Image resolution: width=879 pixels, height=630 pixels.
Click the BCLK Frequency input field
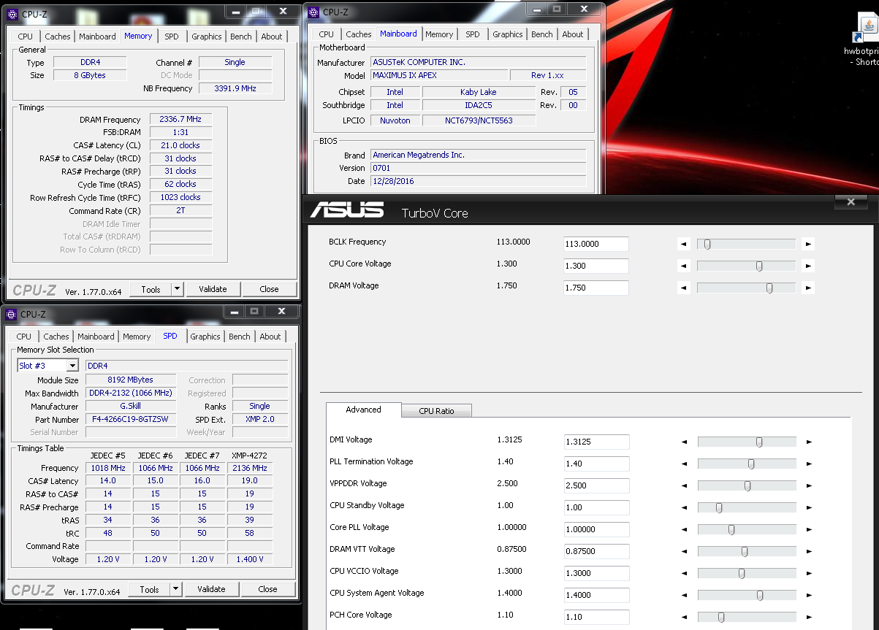596,245
